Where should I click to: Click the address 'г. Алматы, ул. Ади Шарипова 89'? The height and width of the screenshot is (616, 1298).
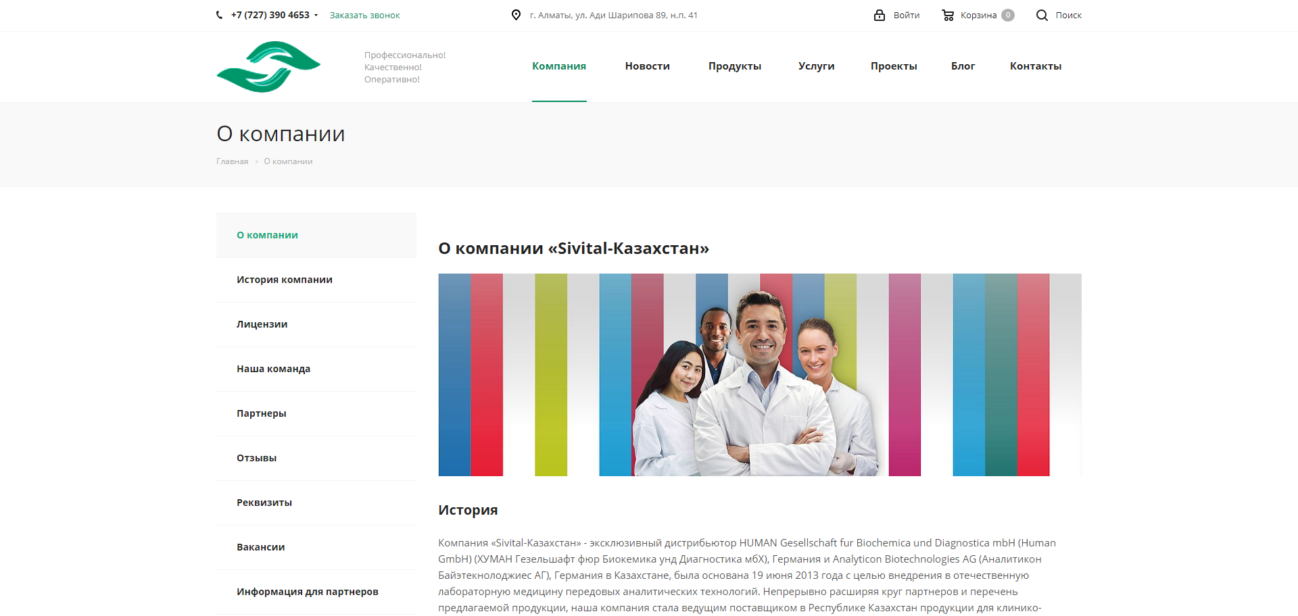614,15
